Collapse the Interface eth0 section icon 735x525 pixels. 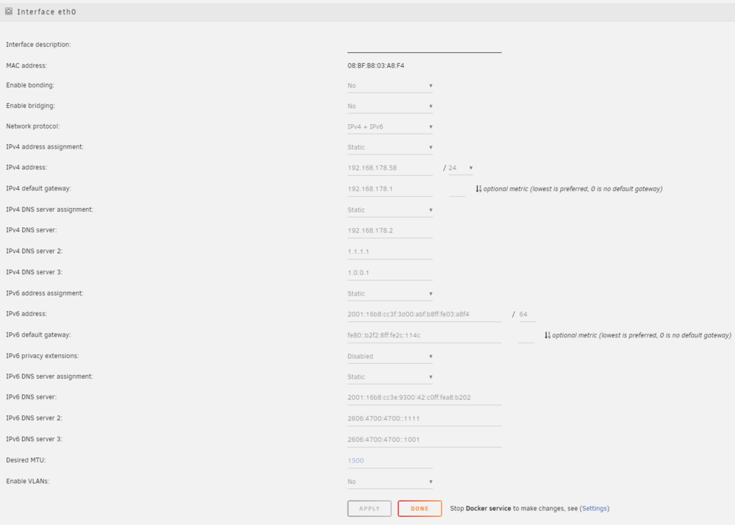[x=8, y=11]
